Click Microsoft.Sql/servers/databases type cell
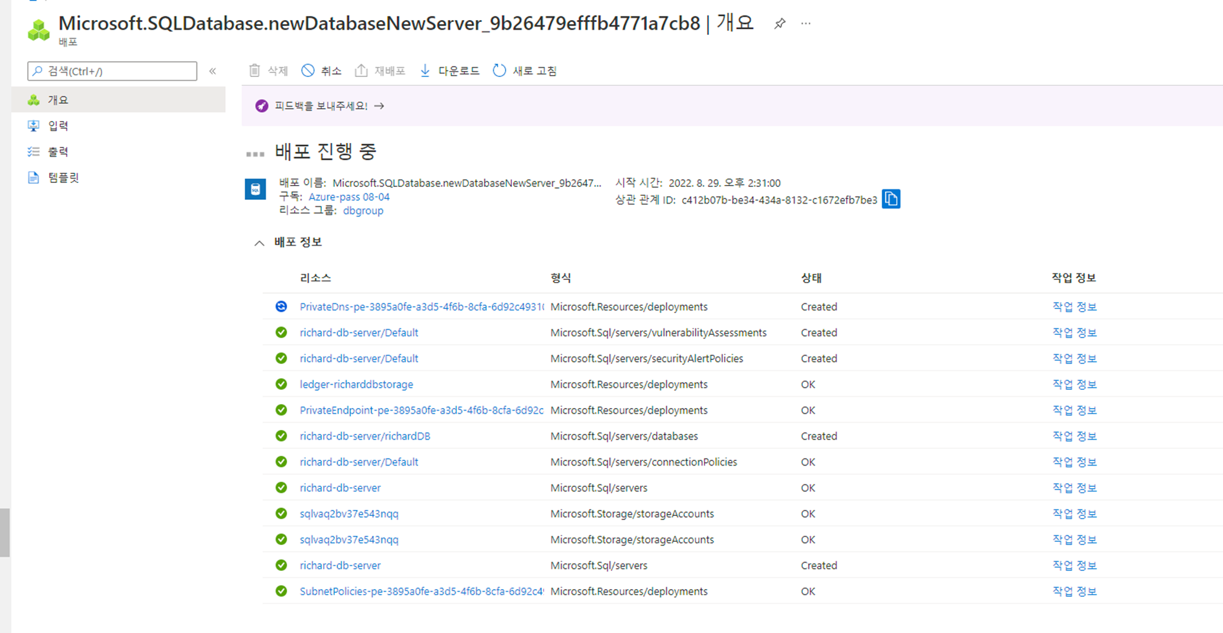Image resolution: width=1223 pixels, height=633 pixels. pyautogui.click(x=624, y=436)
